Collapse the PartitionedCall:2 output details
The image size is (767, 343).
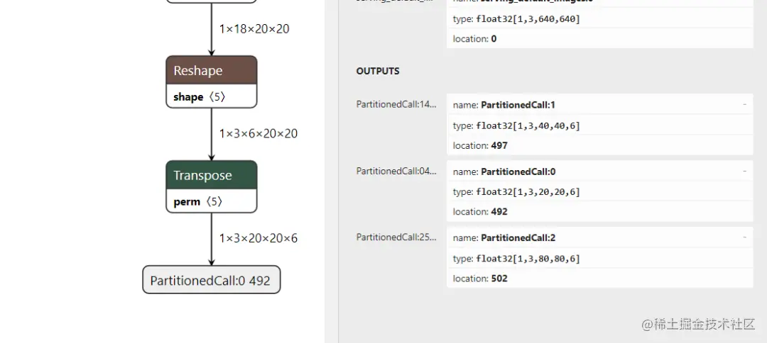coord(744,237)
